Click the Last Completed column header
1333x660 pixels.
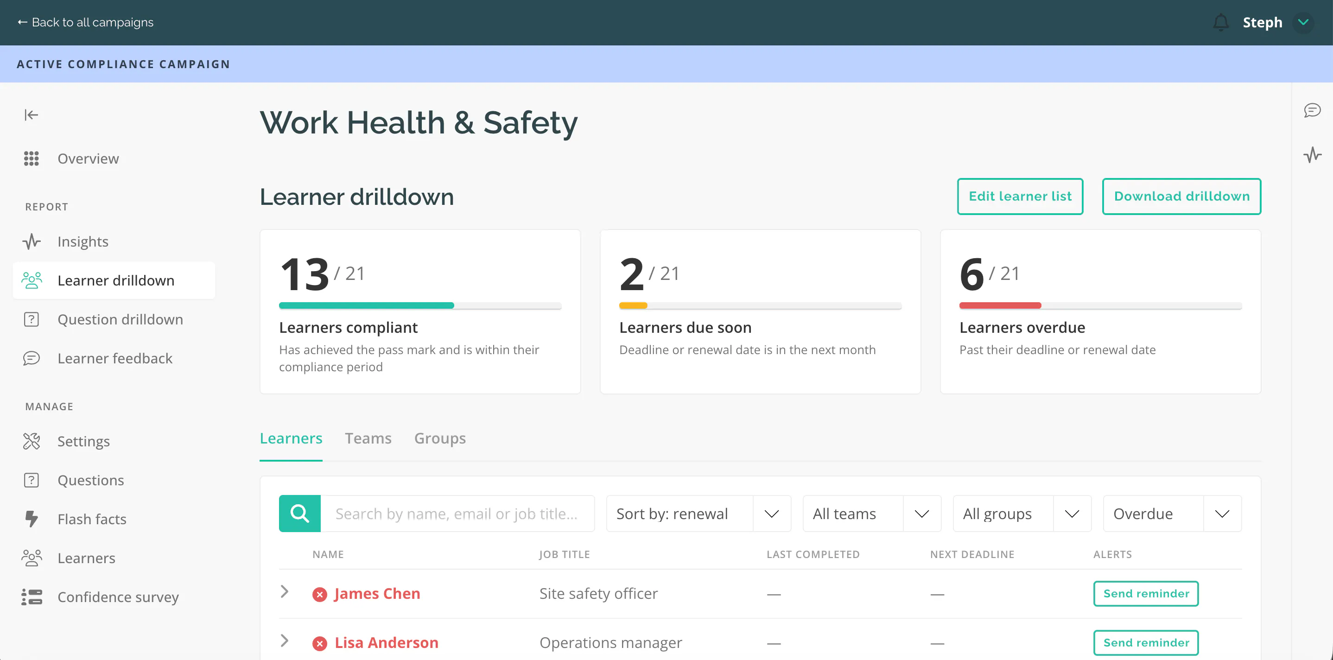pyautogui.click(x=813, y=554)
